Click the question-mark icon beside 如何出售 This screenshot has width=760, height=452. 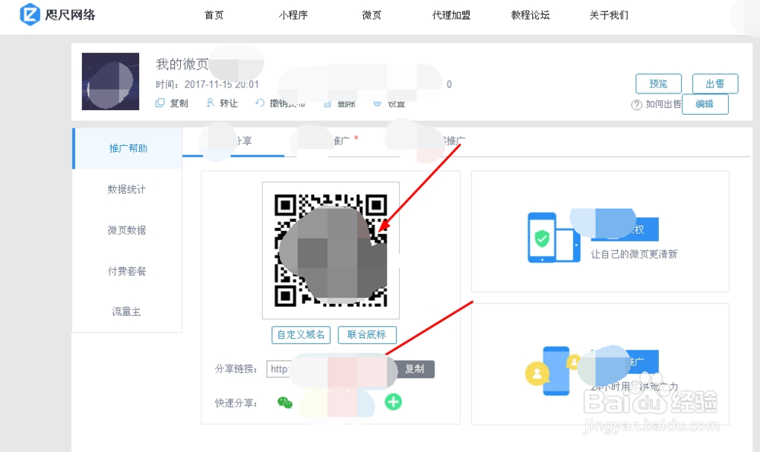[637, 104]
